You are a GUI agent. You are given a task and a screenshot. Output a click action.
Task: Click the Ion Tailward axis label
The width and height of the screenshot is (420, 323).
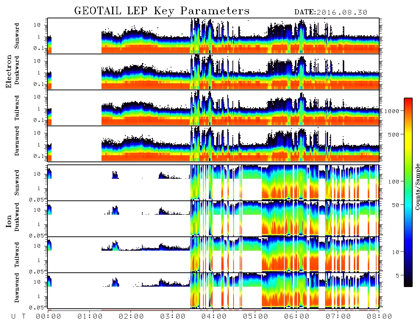(17, 254)
